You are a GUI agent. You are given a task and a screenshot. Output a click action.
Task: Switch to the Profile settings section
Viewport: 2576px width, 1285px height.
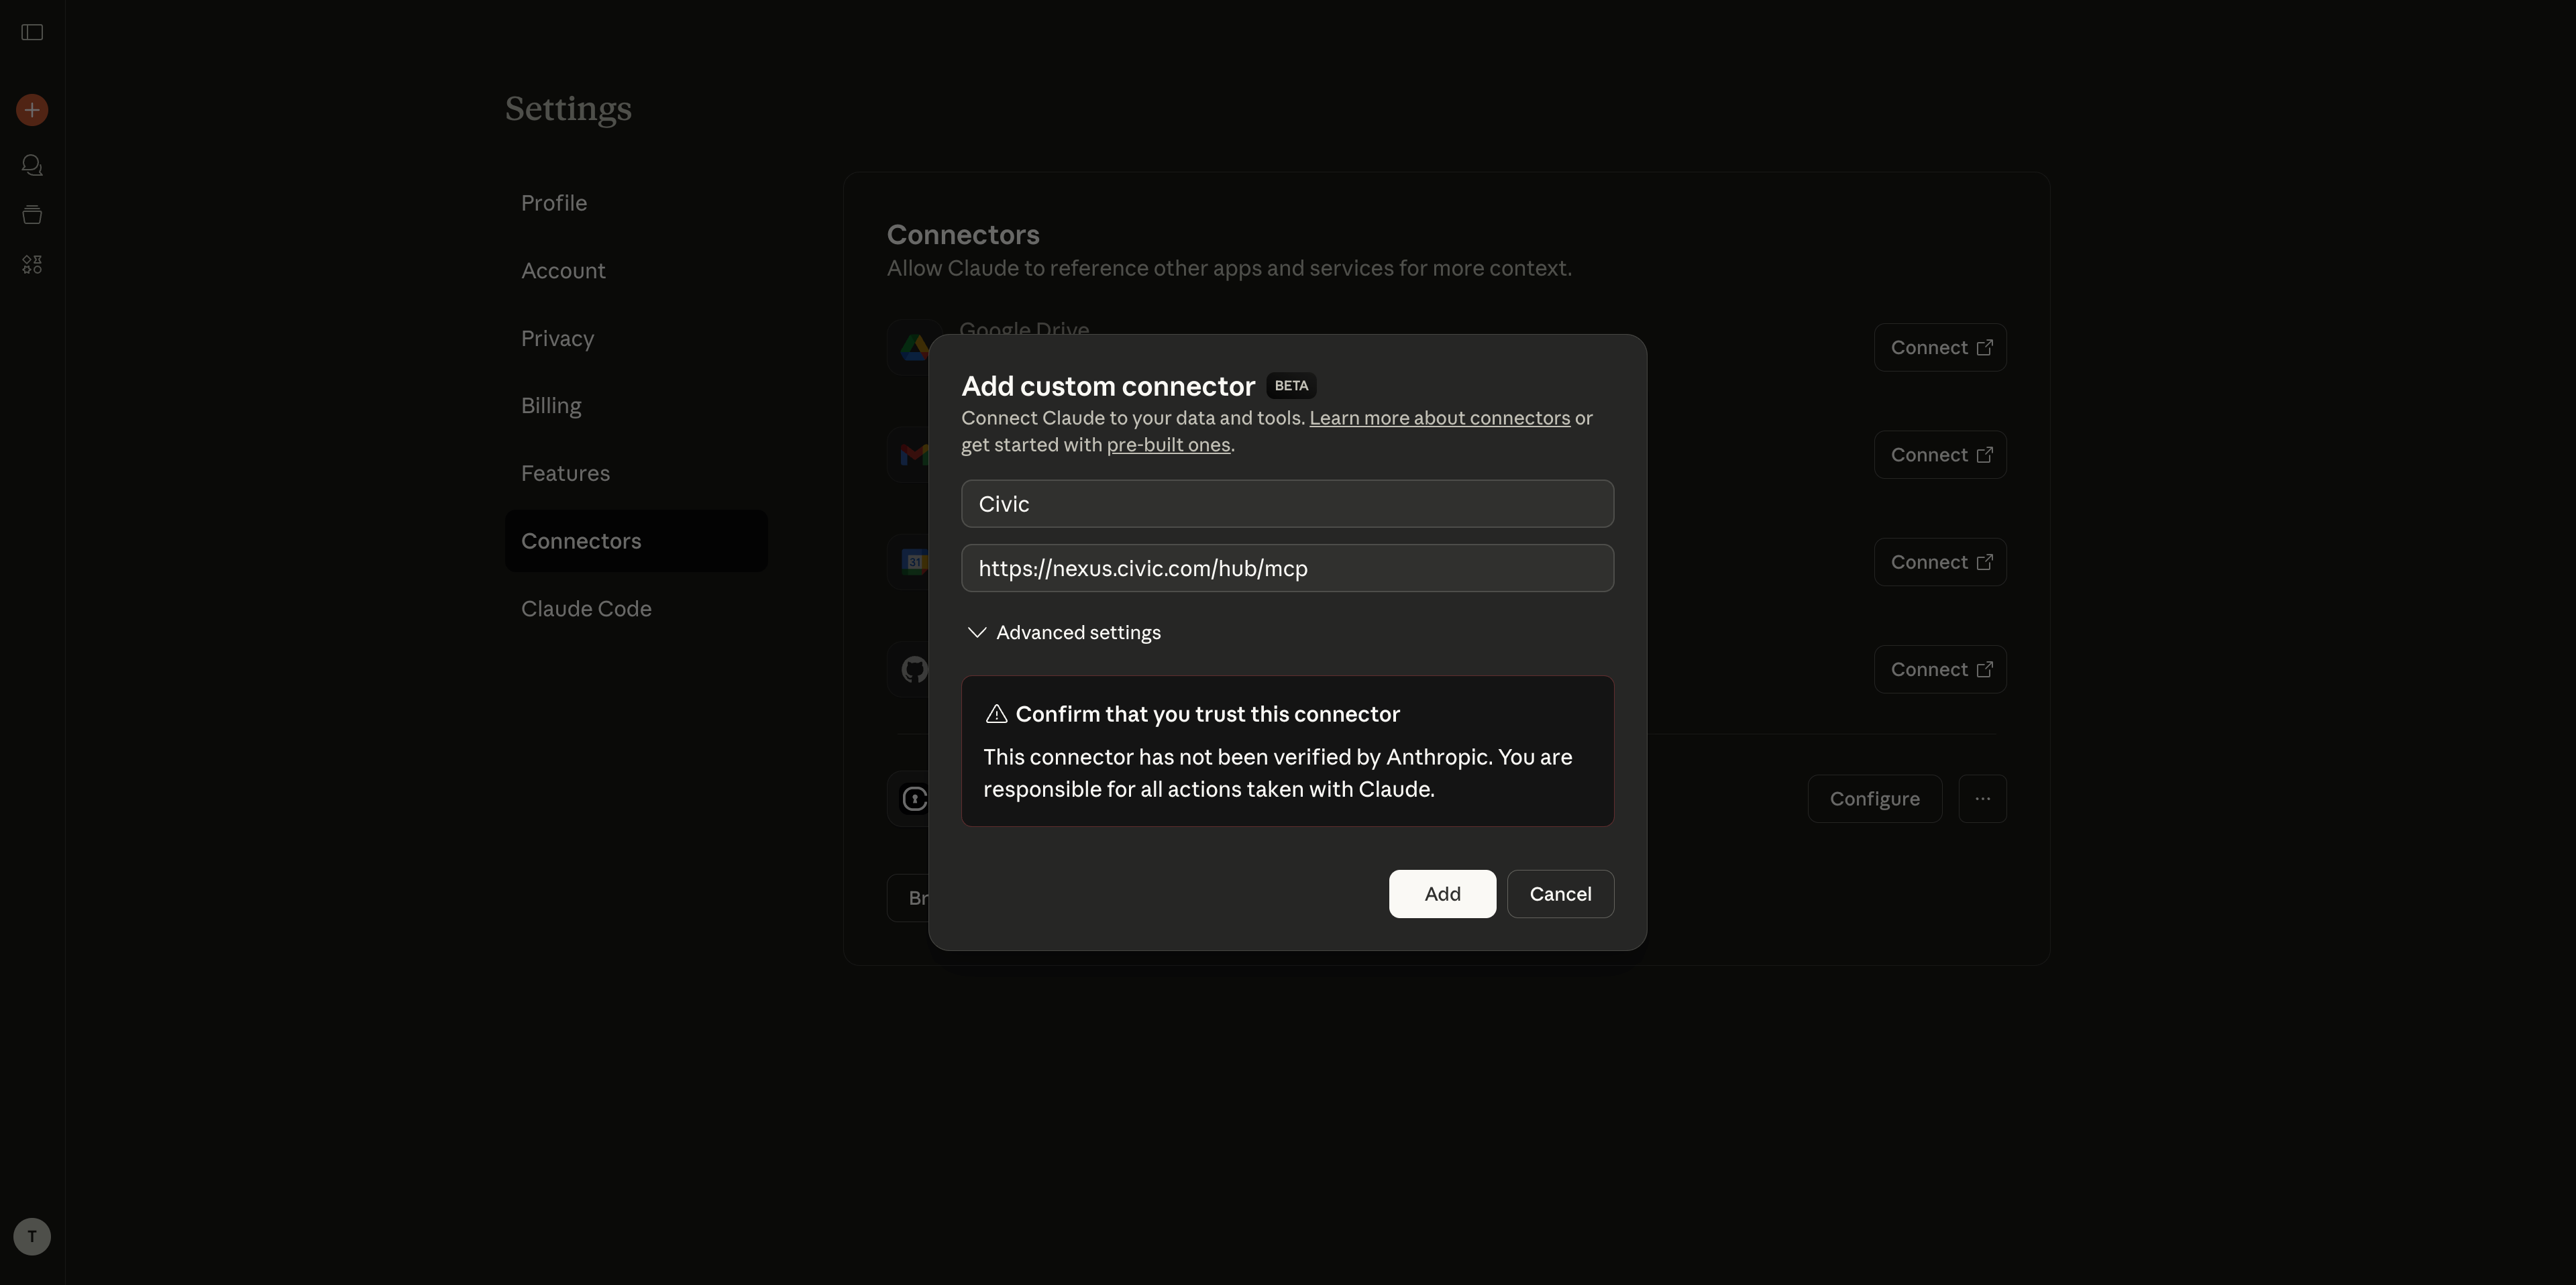point(553,203)
